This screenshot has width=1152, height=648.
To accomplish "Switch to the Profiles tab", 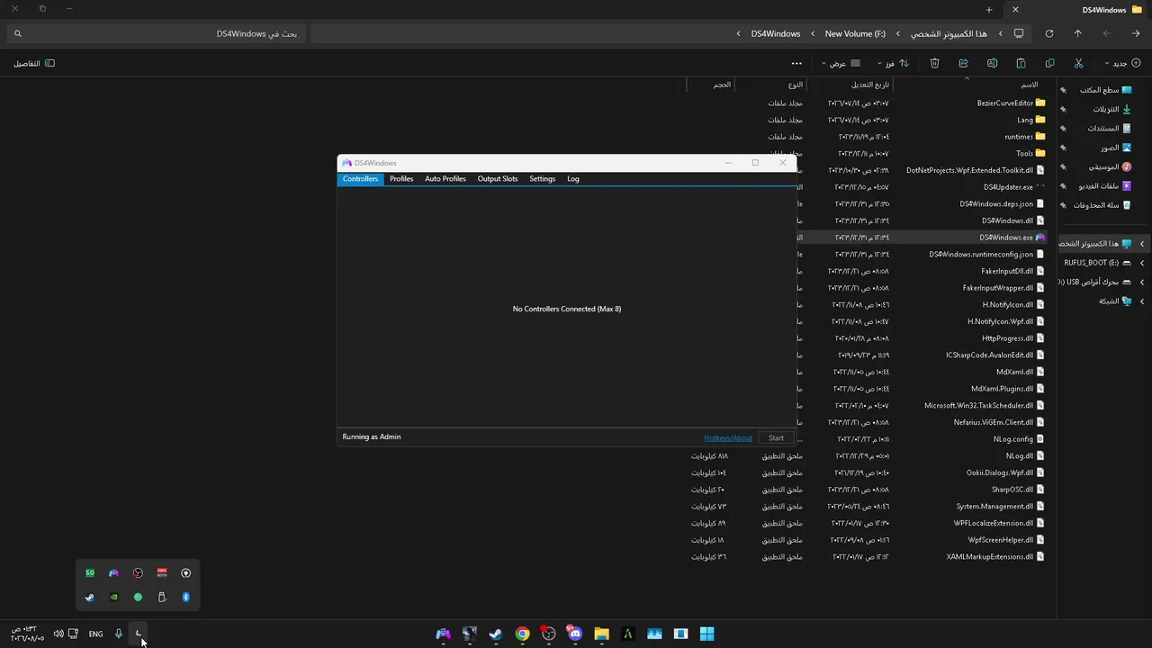I will tap(401, 179).
